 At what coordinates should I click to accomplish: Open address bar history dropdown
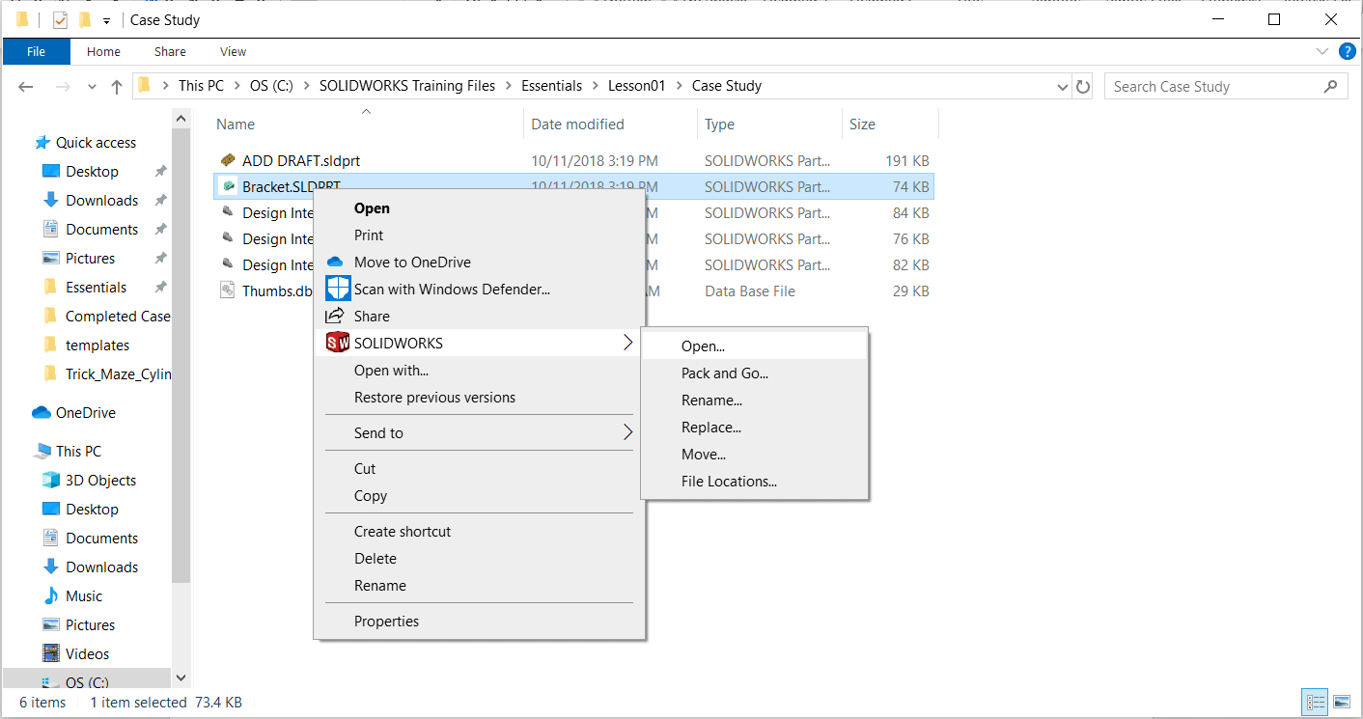coord(1063,87)
